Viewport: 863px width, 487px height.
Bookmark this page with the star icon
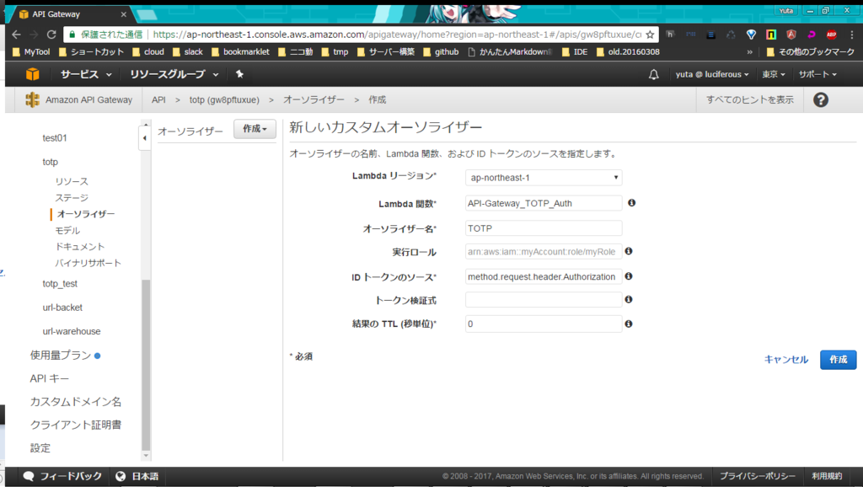coord(650,34)
